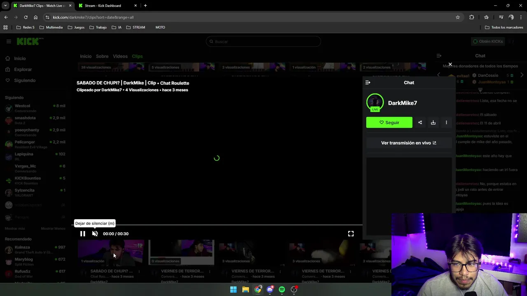
Task: Enter fullscreen on the clip player
Action: click(351, 234)
